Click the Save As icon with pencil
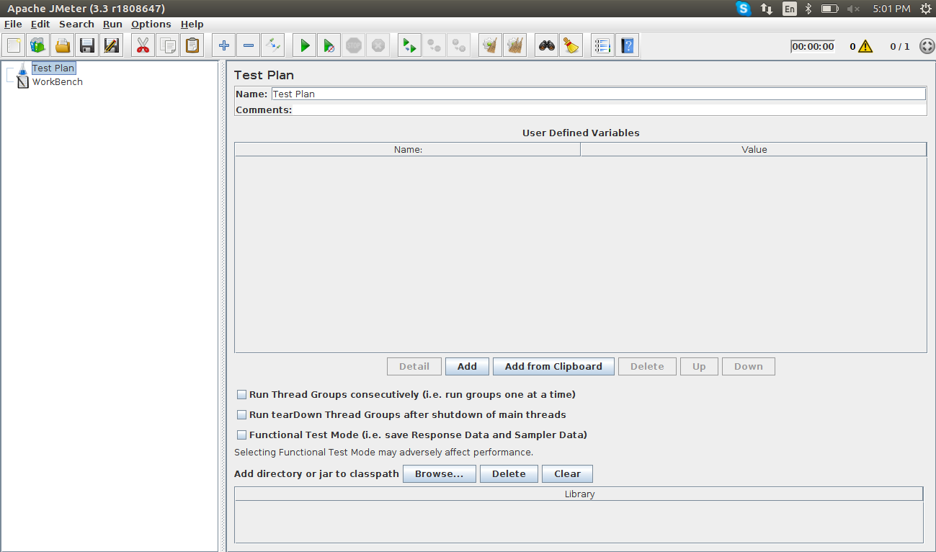The image size is (936, 552). [x=112, y=46]
